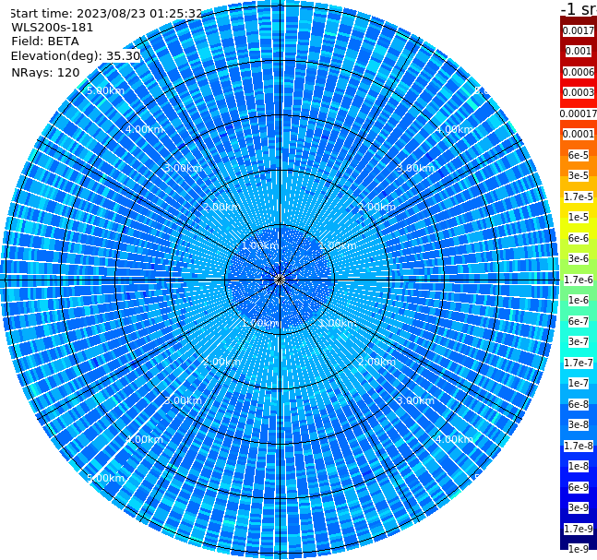Click the 6e-9 colorbar label
The image size is (597, 560).
(579, 487)
